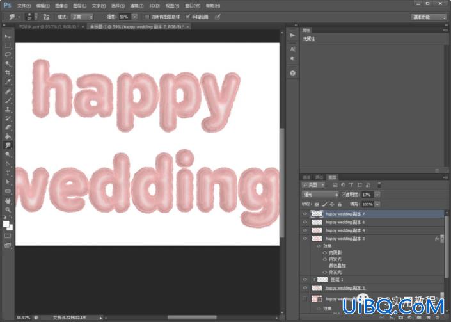Open the 3D panel cube icon
The image size is (451, 322).
click(x=292, y=73)
